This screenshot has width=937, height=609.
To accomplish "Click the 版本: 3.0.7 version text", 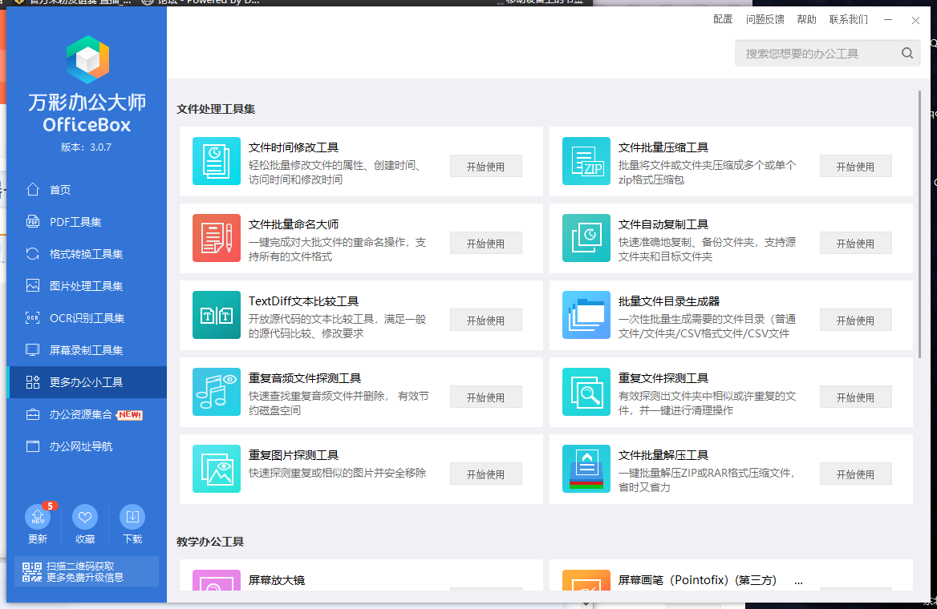I will [x=86, y=147].
